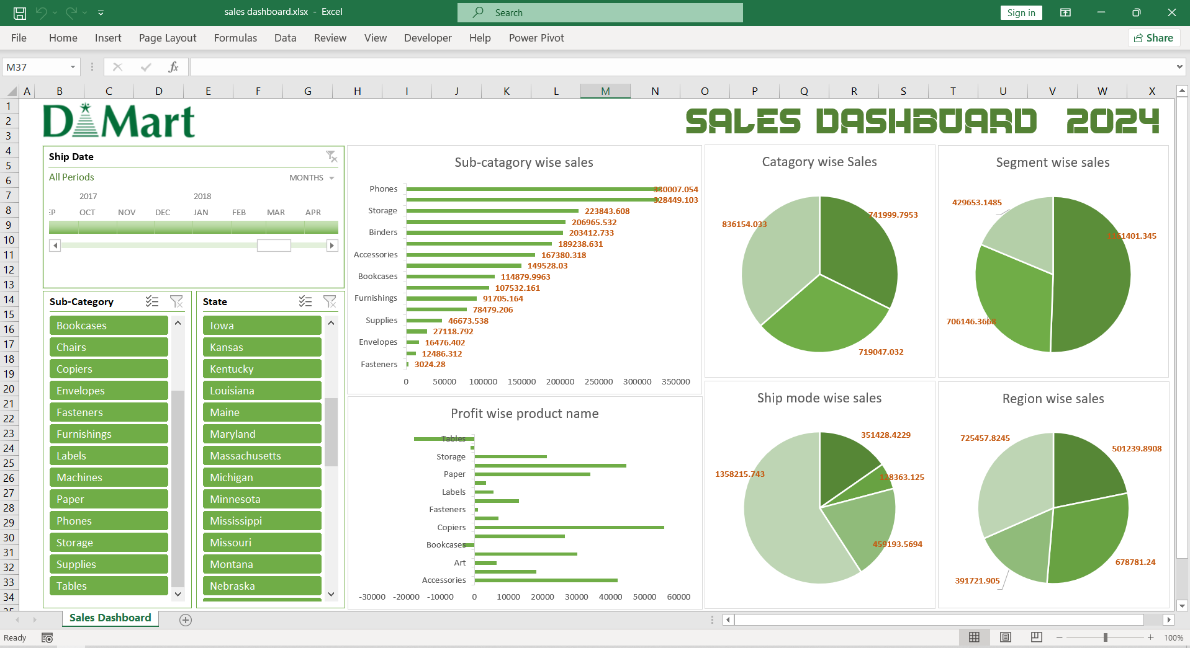The height and width of the screenshot is (648, 1190).
Task: Click the zoom in plus button
Action: click(x=1150, y=637)
